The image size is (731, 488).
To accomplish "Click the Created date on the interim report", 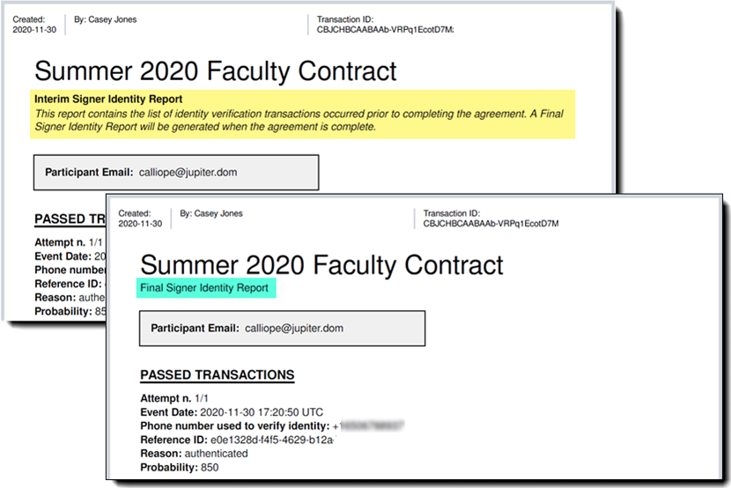I will point(30,30).
